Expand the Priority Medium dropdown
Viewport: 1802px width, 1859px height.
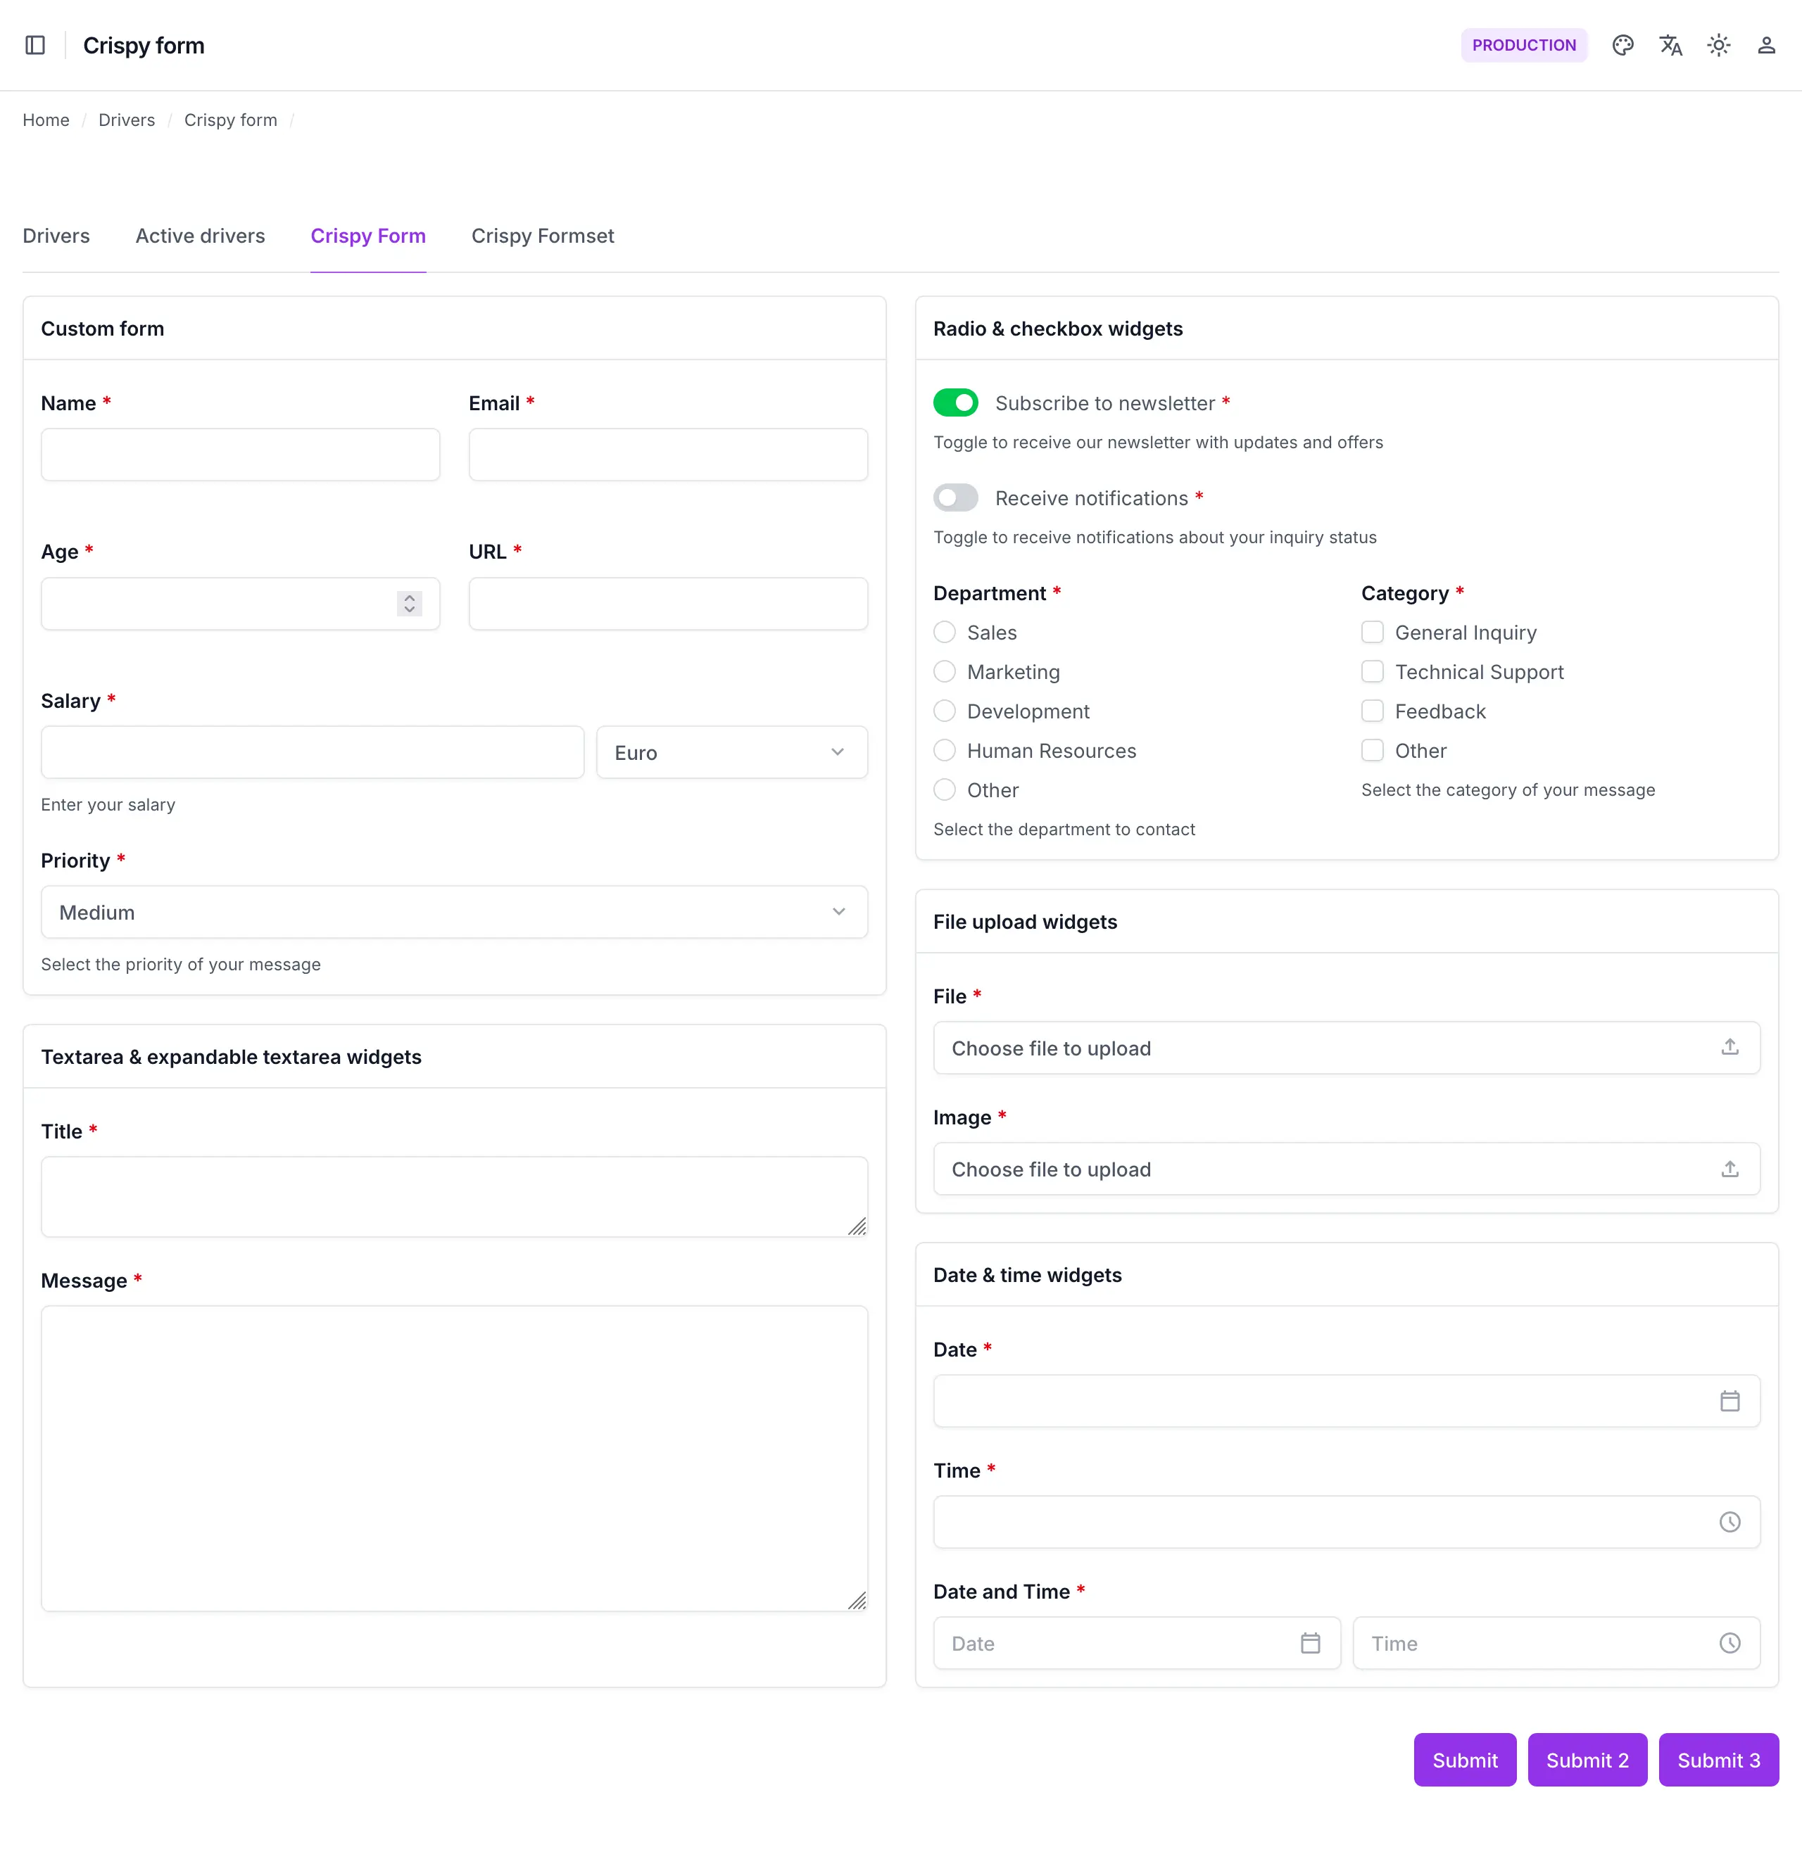point(455,913)
